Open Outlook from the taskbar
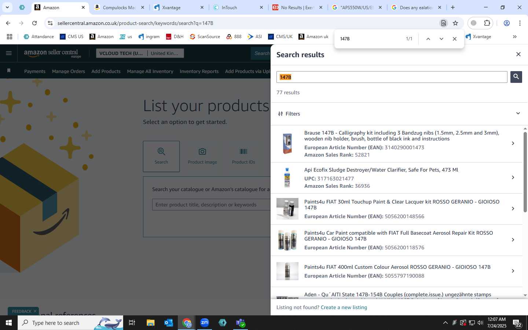Screen dimensions: 528x330 [169, 323]
